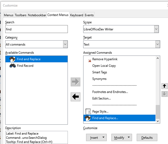Image resolution: width=168 pixels, height=144 pixels.
Task: Click the Remove Hyperlink red X icon
Action: tap(90, 61)
